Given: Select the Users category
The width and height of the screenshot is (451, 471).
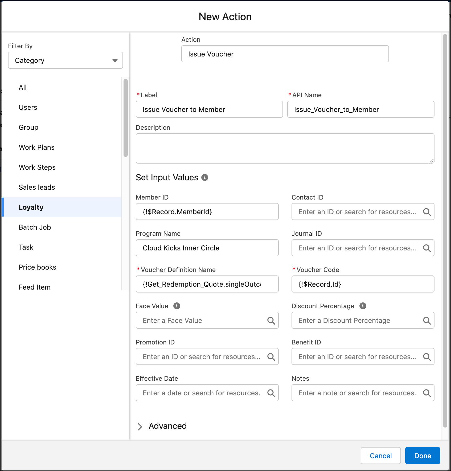Looking at the screenshot, I should [28, 107].
